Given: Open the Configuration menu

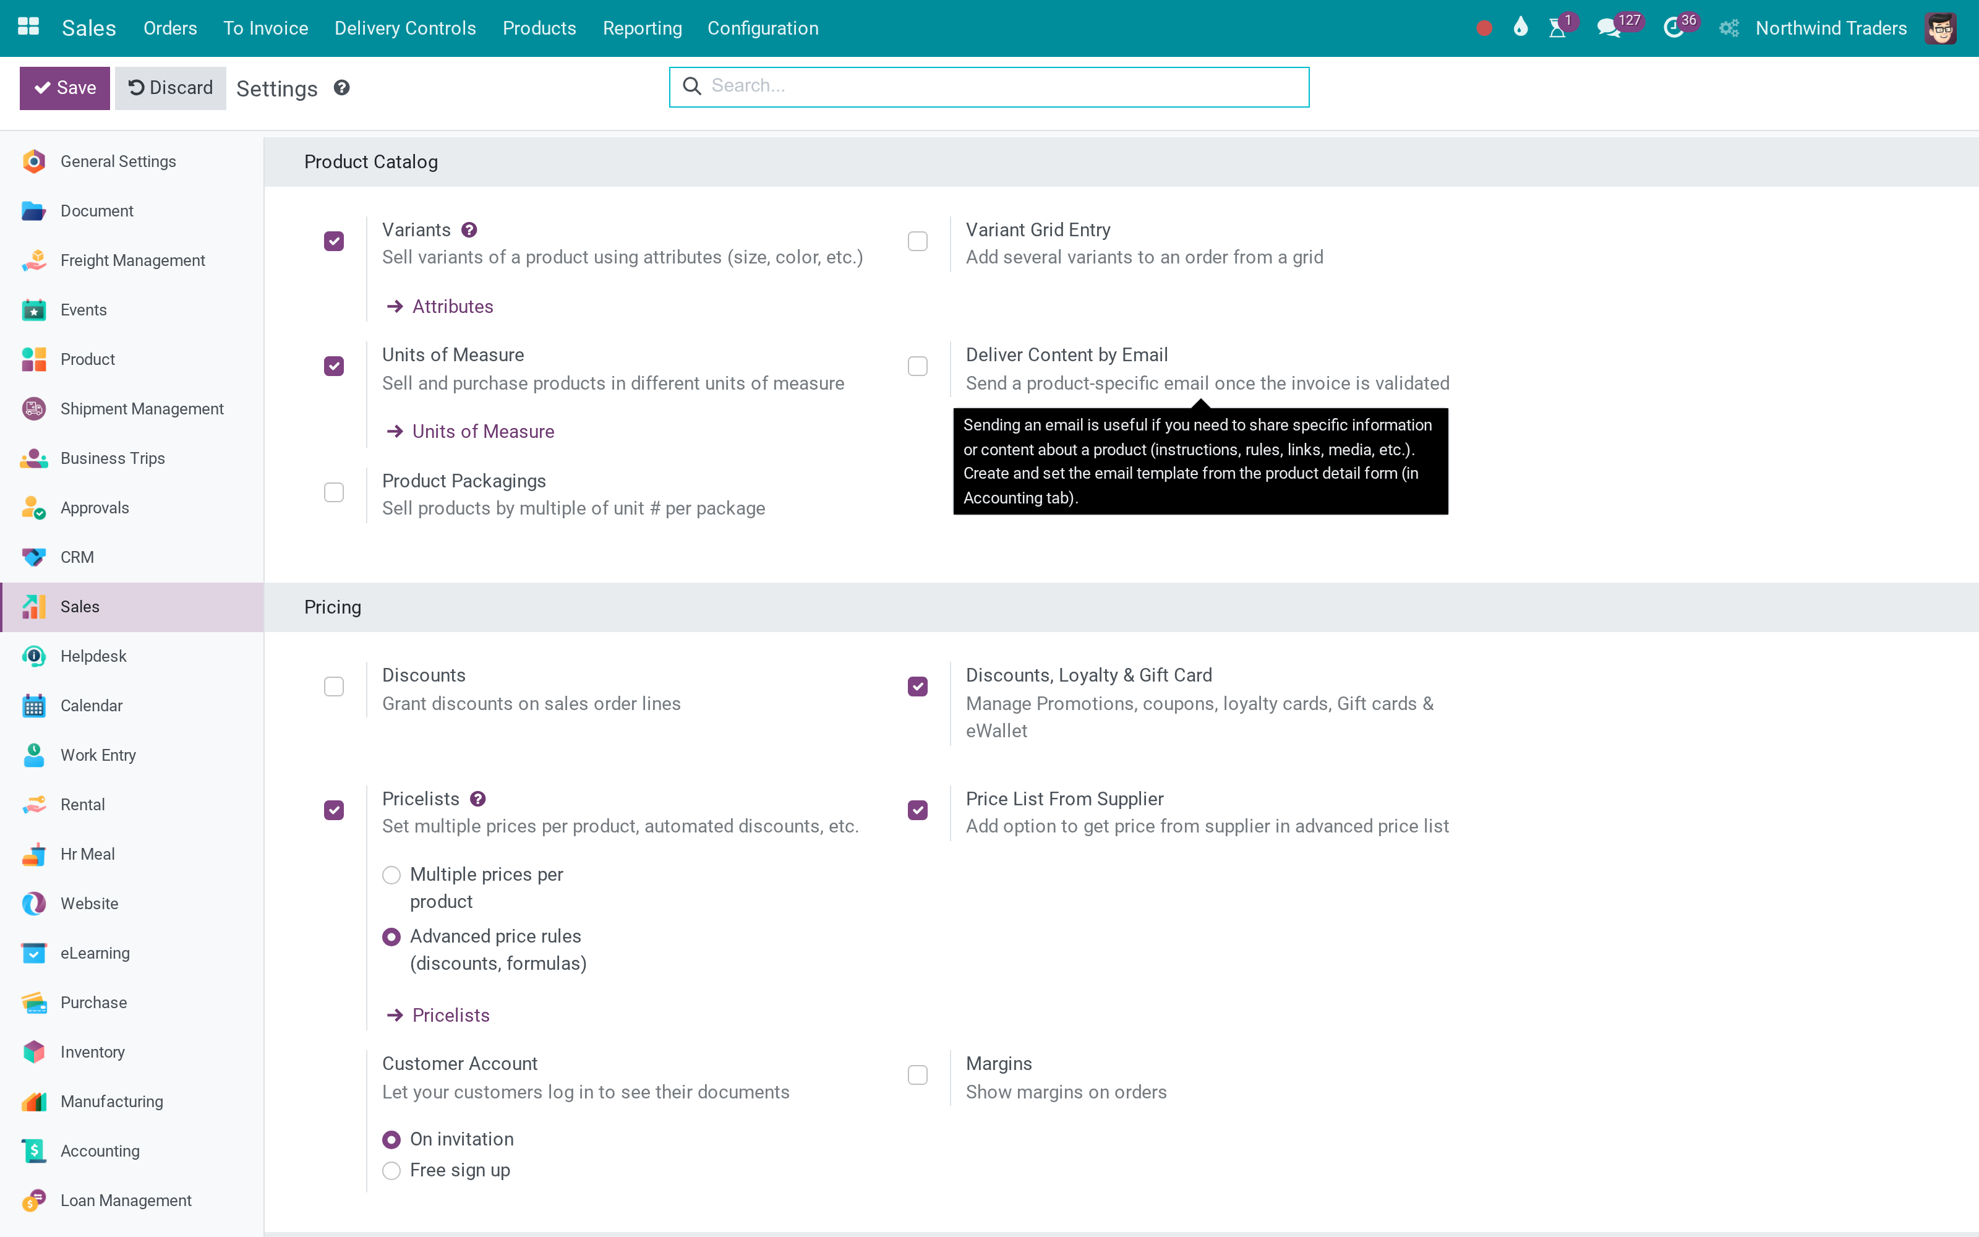Looking at the screenshot, I should (x=763, y=28).
